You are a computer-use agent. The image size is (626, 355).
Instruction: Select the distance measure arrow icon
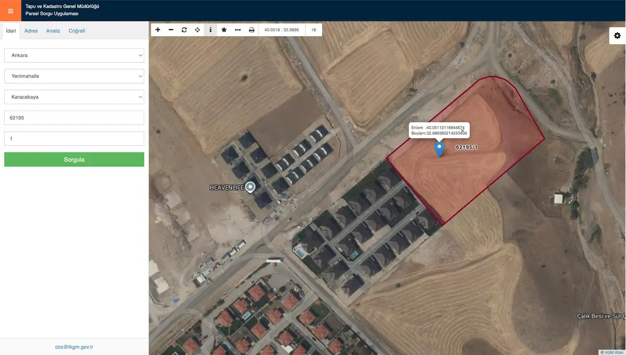[238, 30]
